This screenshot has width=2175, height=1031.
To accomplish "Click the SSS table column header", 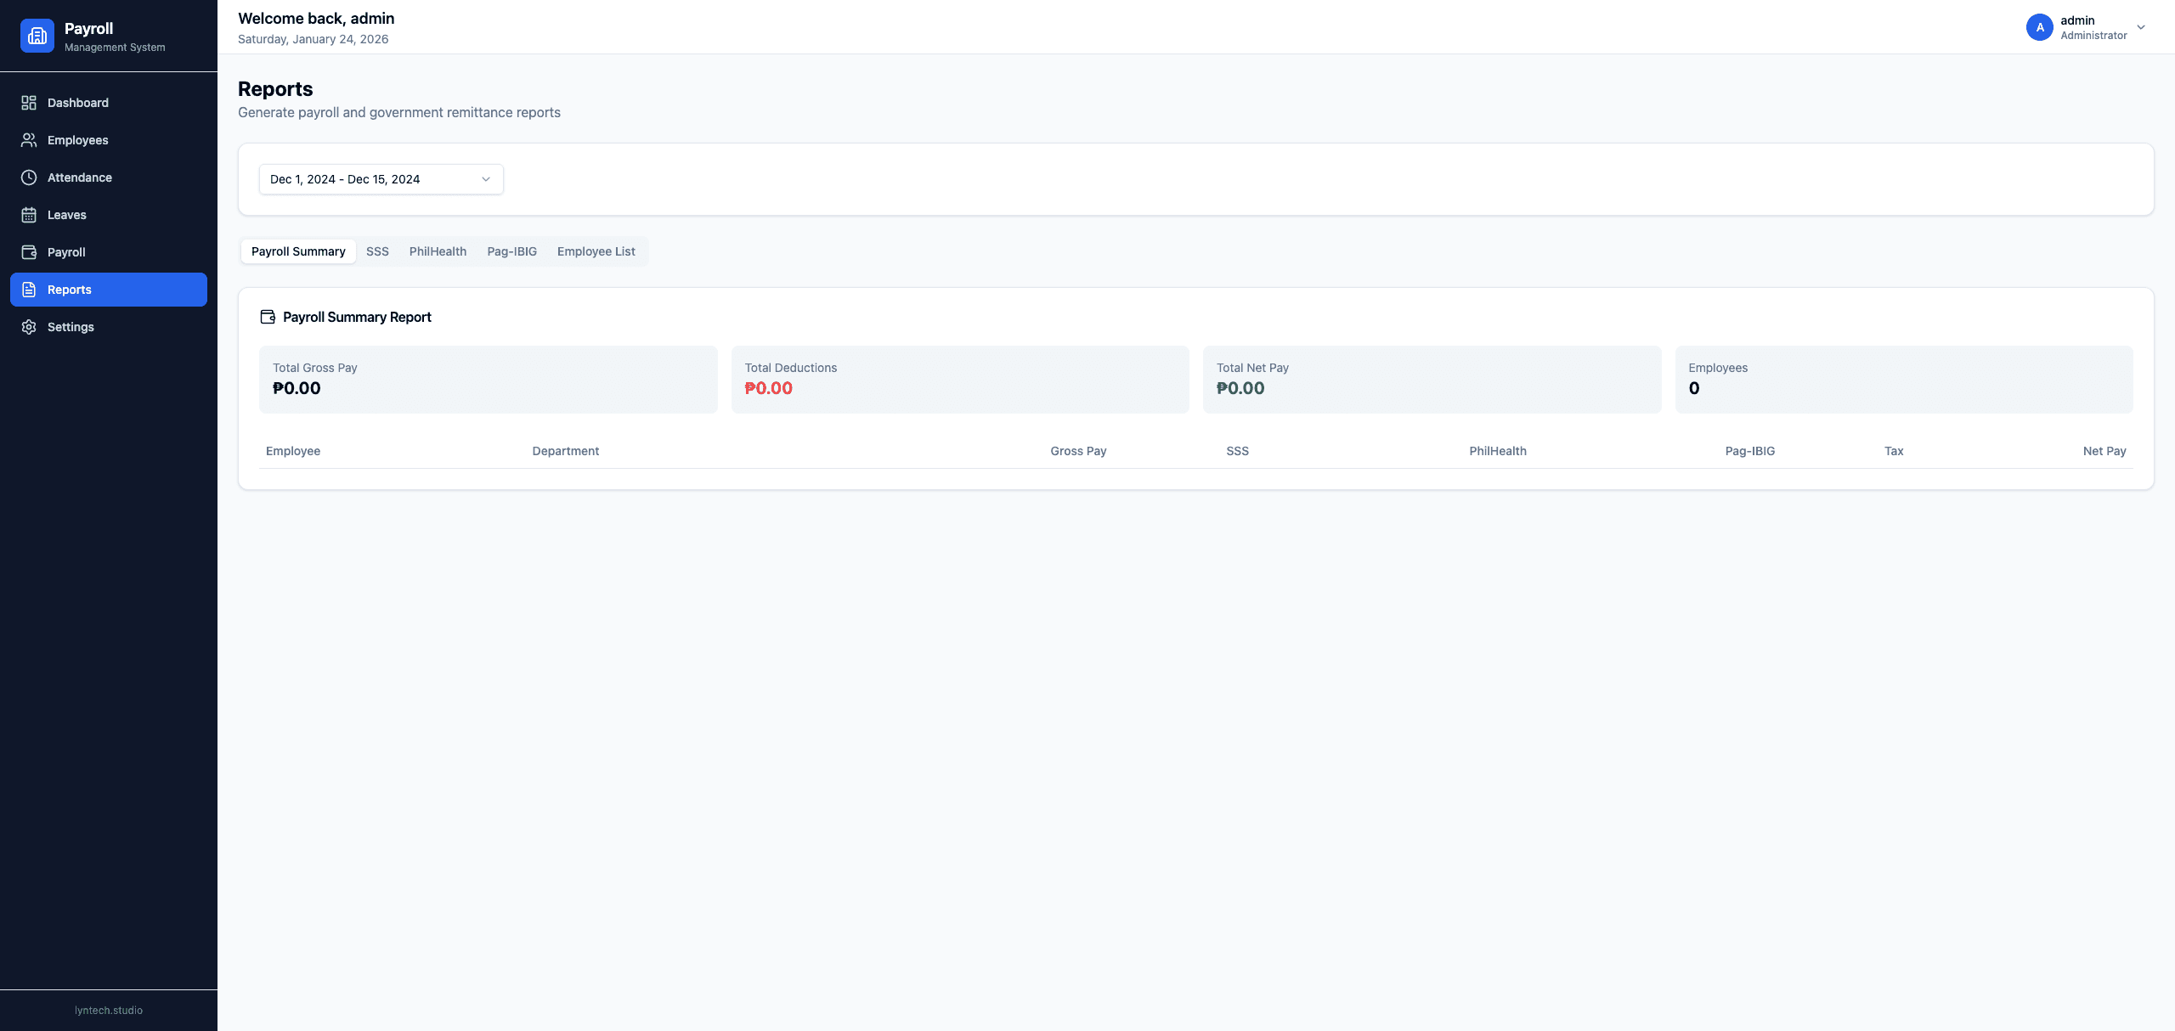I will click(1237, 451).
